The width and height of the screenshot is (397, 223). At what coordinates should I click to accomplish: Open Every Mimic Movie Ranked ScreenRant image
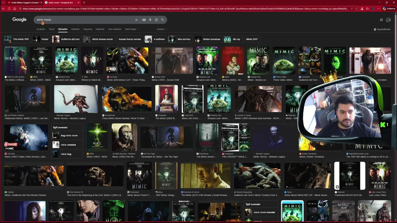(127, 99)
